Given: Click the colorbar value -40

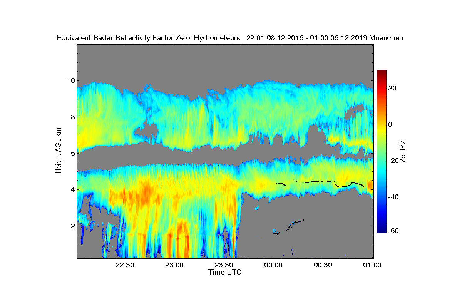Looking at the screenshot, I should [393, 197].
